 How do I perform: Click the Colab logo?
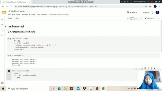coord(4,12)
